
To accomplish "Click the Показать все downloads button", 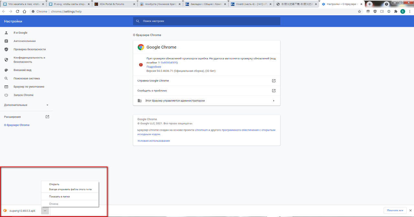I will coord(395,211).
